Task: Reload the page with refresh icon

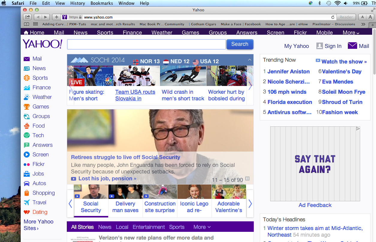Action: coord(333,17)
